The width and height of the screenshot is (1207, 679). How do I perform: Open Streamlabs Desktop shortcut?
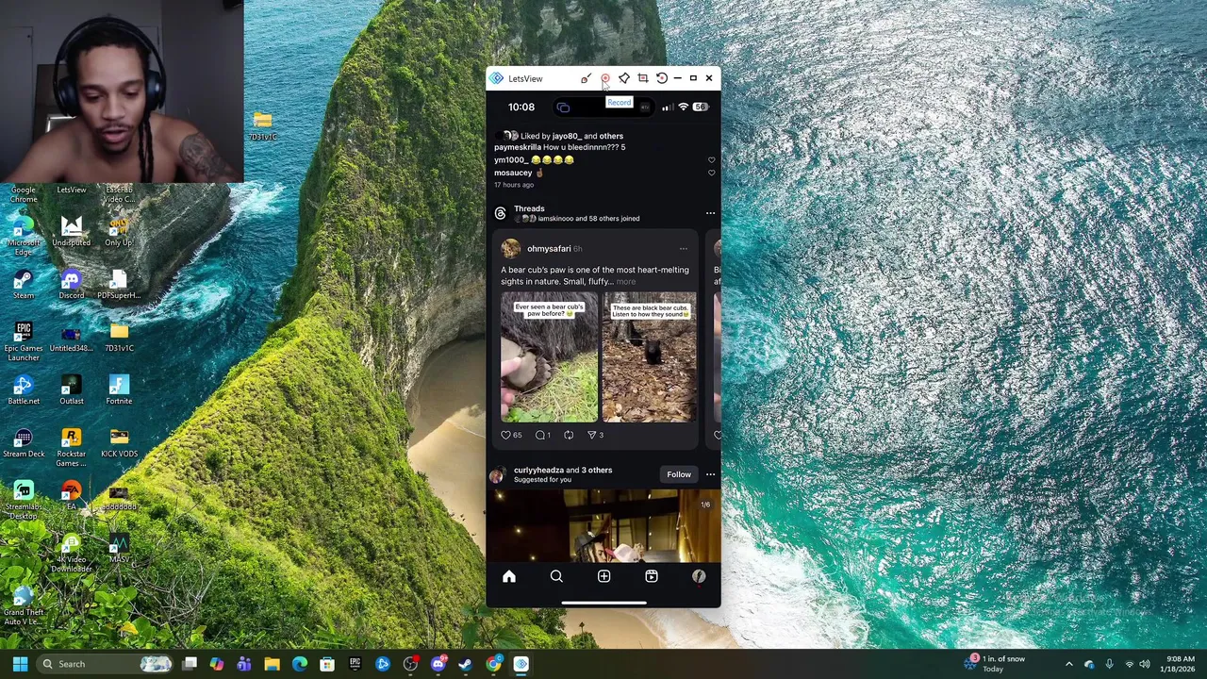tap(24, 500)
